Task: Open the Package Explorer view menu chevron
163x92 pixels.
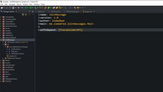Action: point(33,15)
